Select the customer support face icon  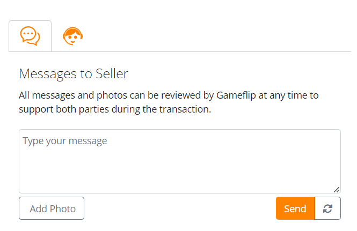[72, 36]
